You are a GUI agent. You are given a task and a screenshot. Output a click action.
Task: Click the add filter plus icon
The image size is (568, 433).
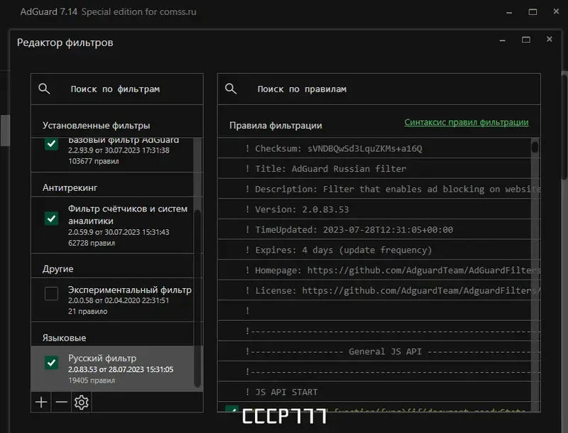41,402
